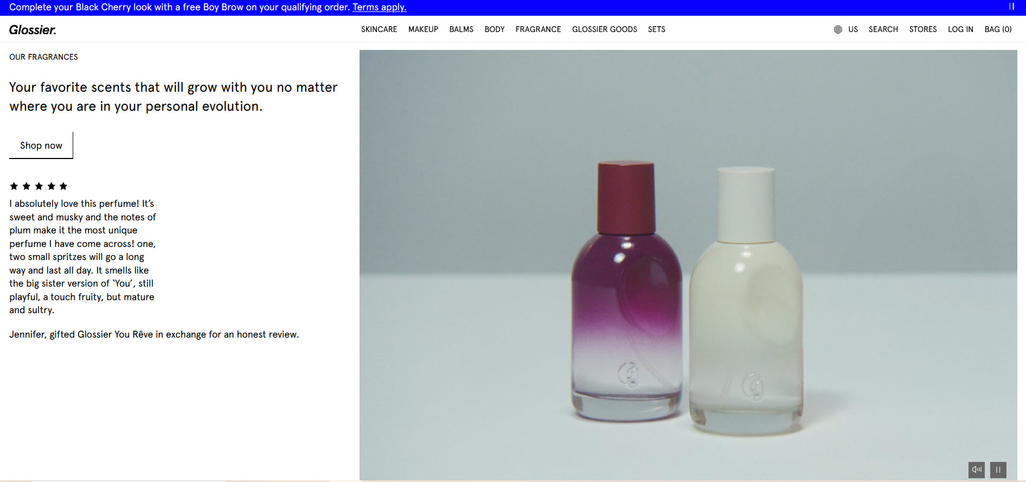
Task: Mute the fragrance video sound
Action: coord(977,470)
